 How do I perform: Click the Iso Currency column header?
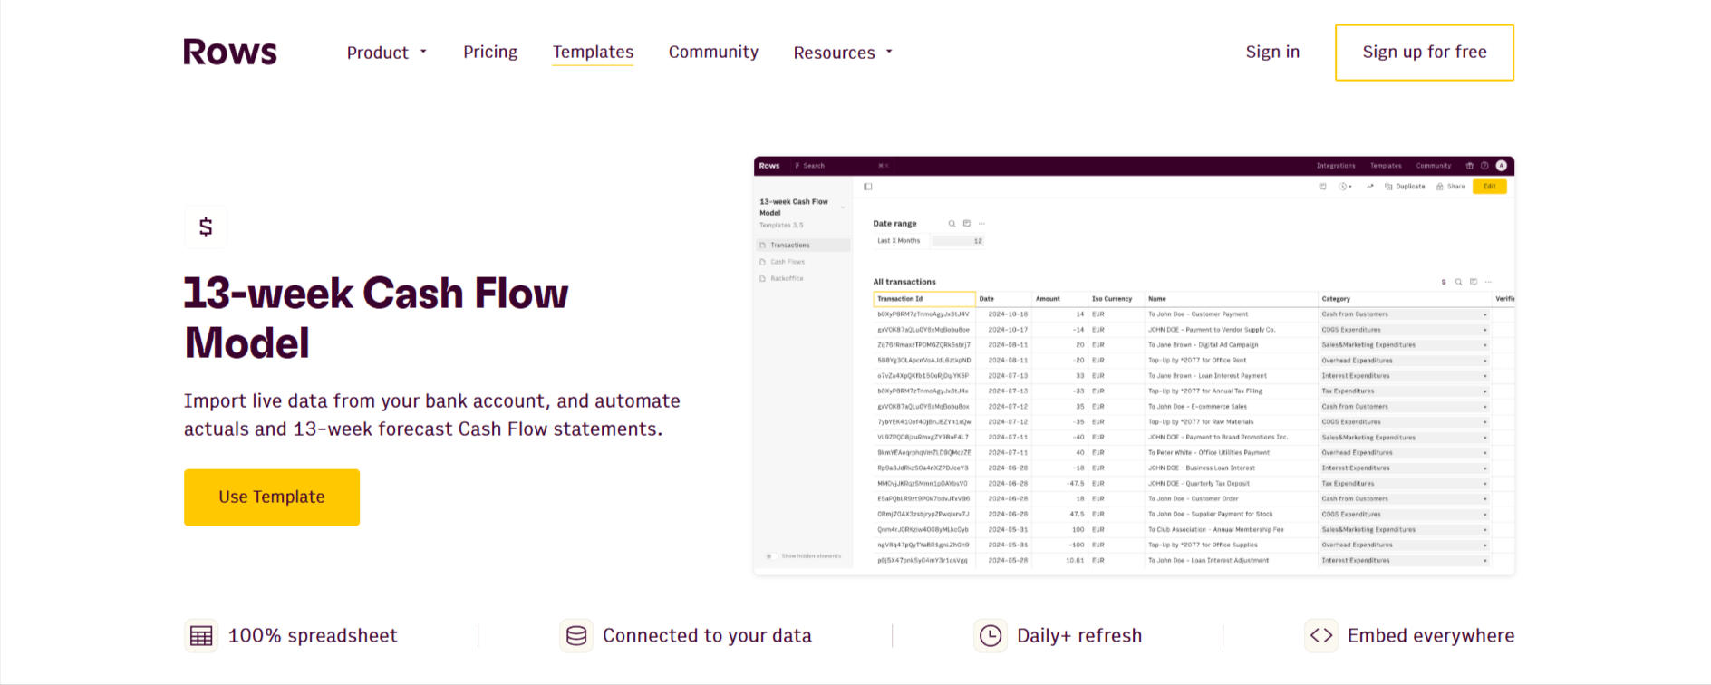coord(1115,299)
